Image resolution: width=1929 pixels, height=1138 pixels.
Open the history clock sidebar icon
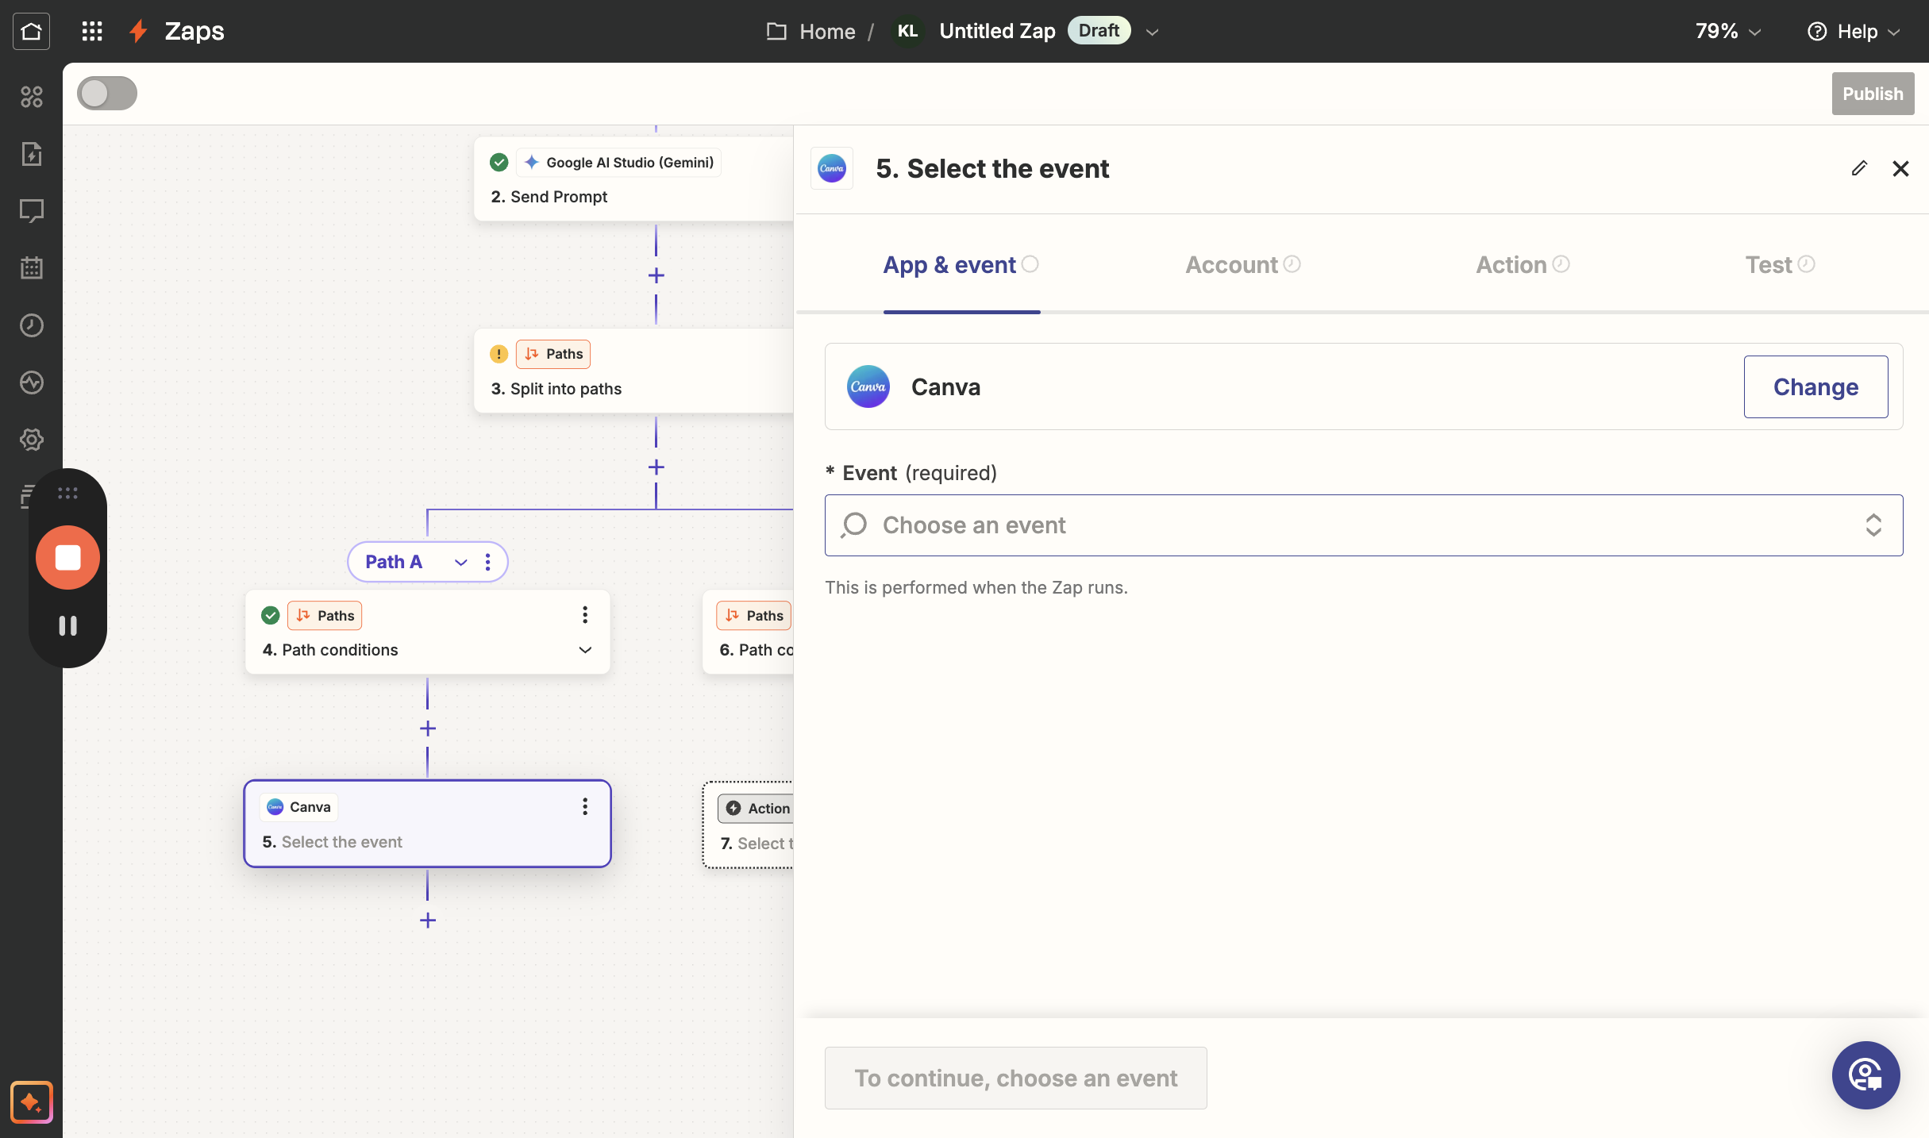coord(32,325)
